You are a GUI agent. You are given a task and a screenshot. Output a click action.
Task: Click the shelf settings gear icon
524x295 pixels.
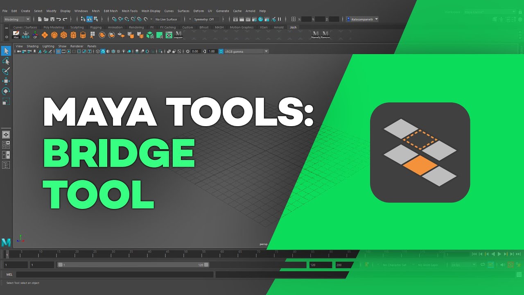coord(7,37)
